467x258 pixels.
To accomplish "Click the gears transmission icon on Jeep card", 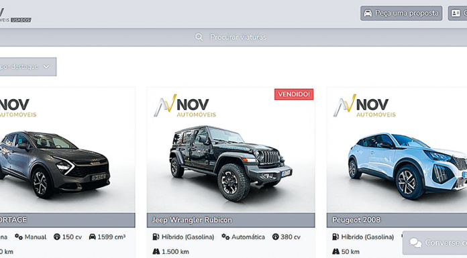I will 225,237.
